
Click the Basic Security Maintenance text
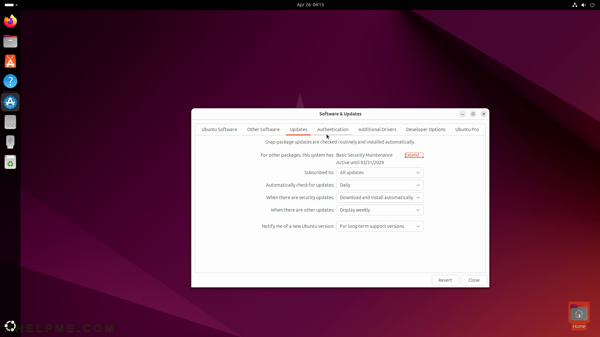364,155
